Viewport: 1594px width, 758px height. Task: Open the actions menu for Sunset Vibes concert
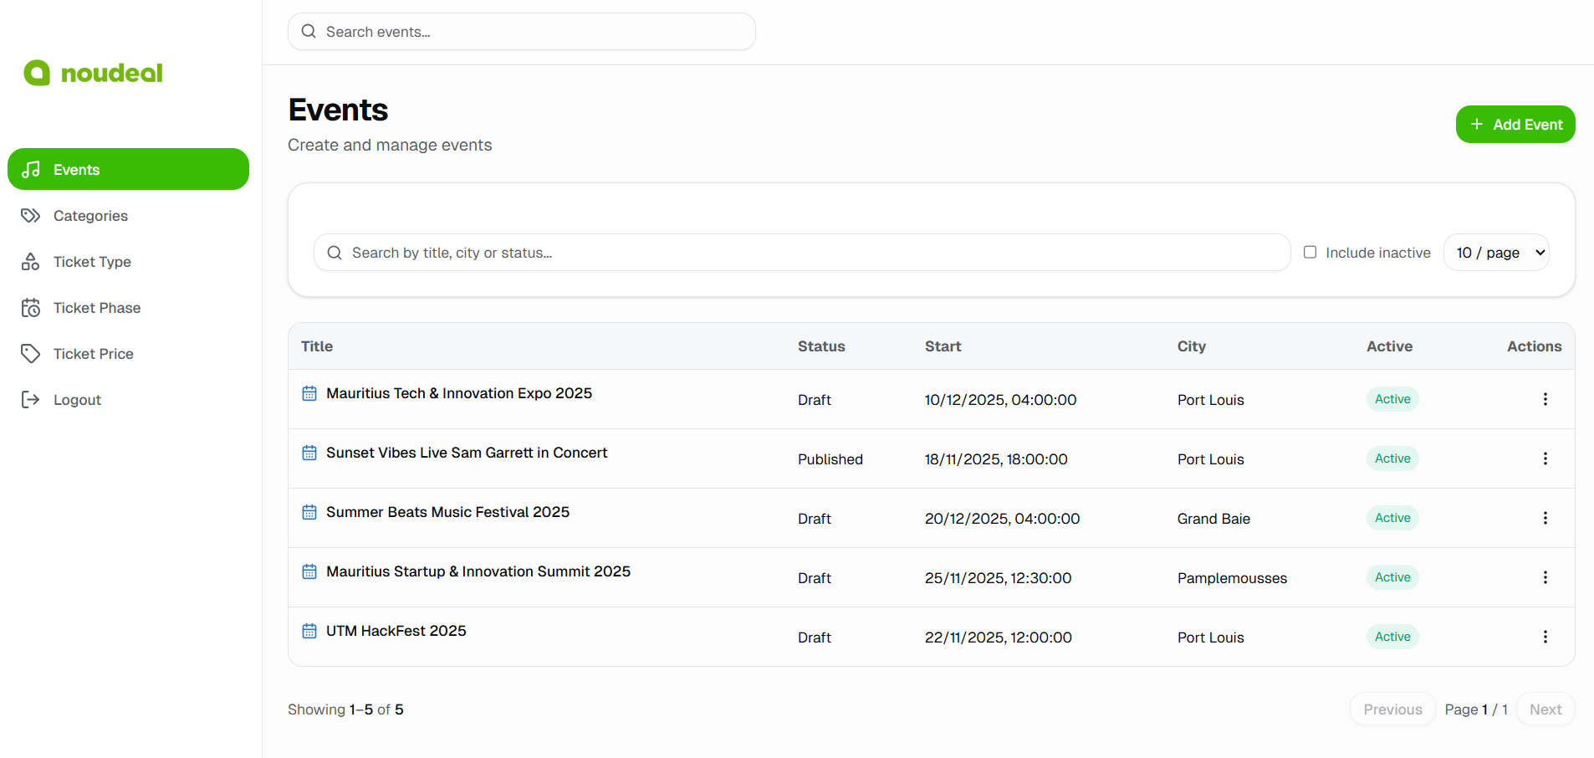click(1545, 458)
